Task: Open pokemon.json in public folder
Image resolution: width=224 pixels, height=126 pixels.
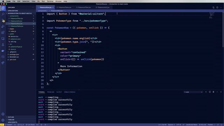Action: (x=21, y=39)
